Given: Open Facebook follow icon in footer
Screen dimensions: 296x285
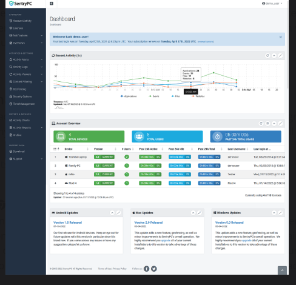Looking at the screenshot, I should click(x=147, y=269).
